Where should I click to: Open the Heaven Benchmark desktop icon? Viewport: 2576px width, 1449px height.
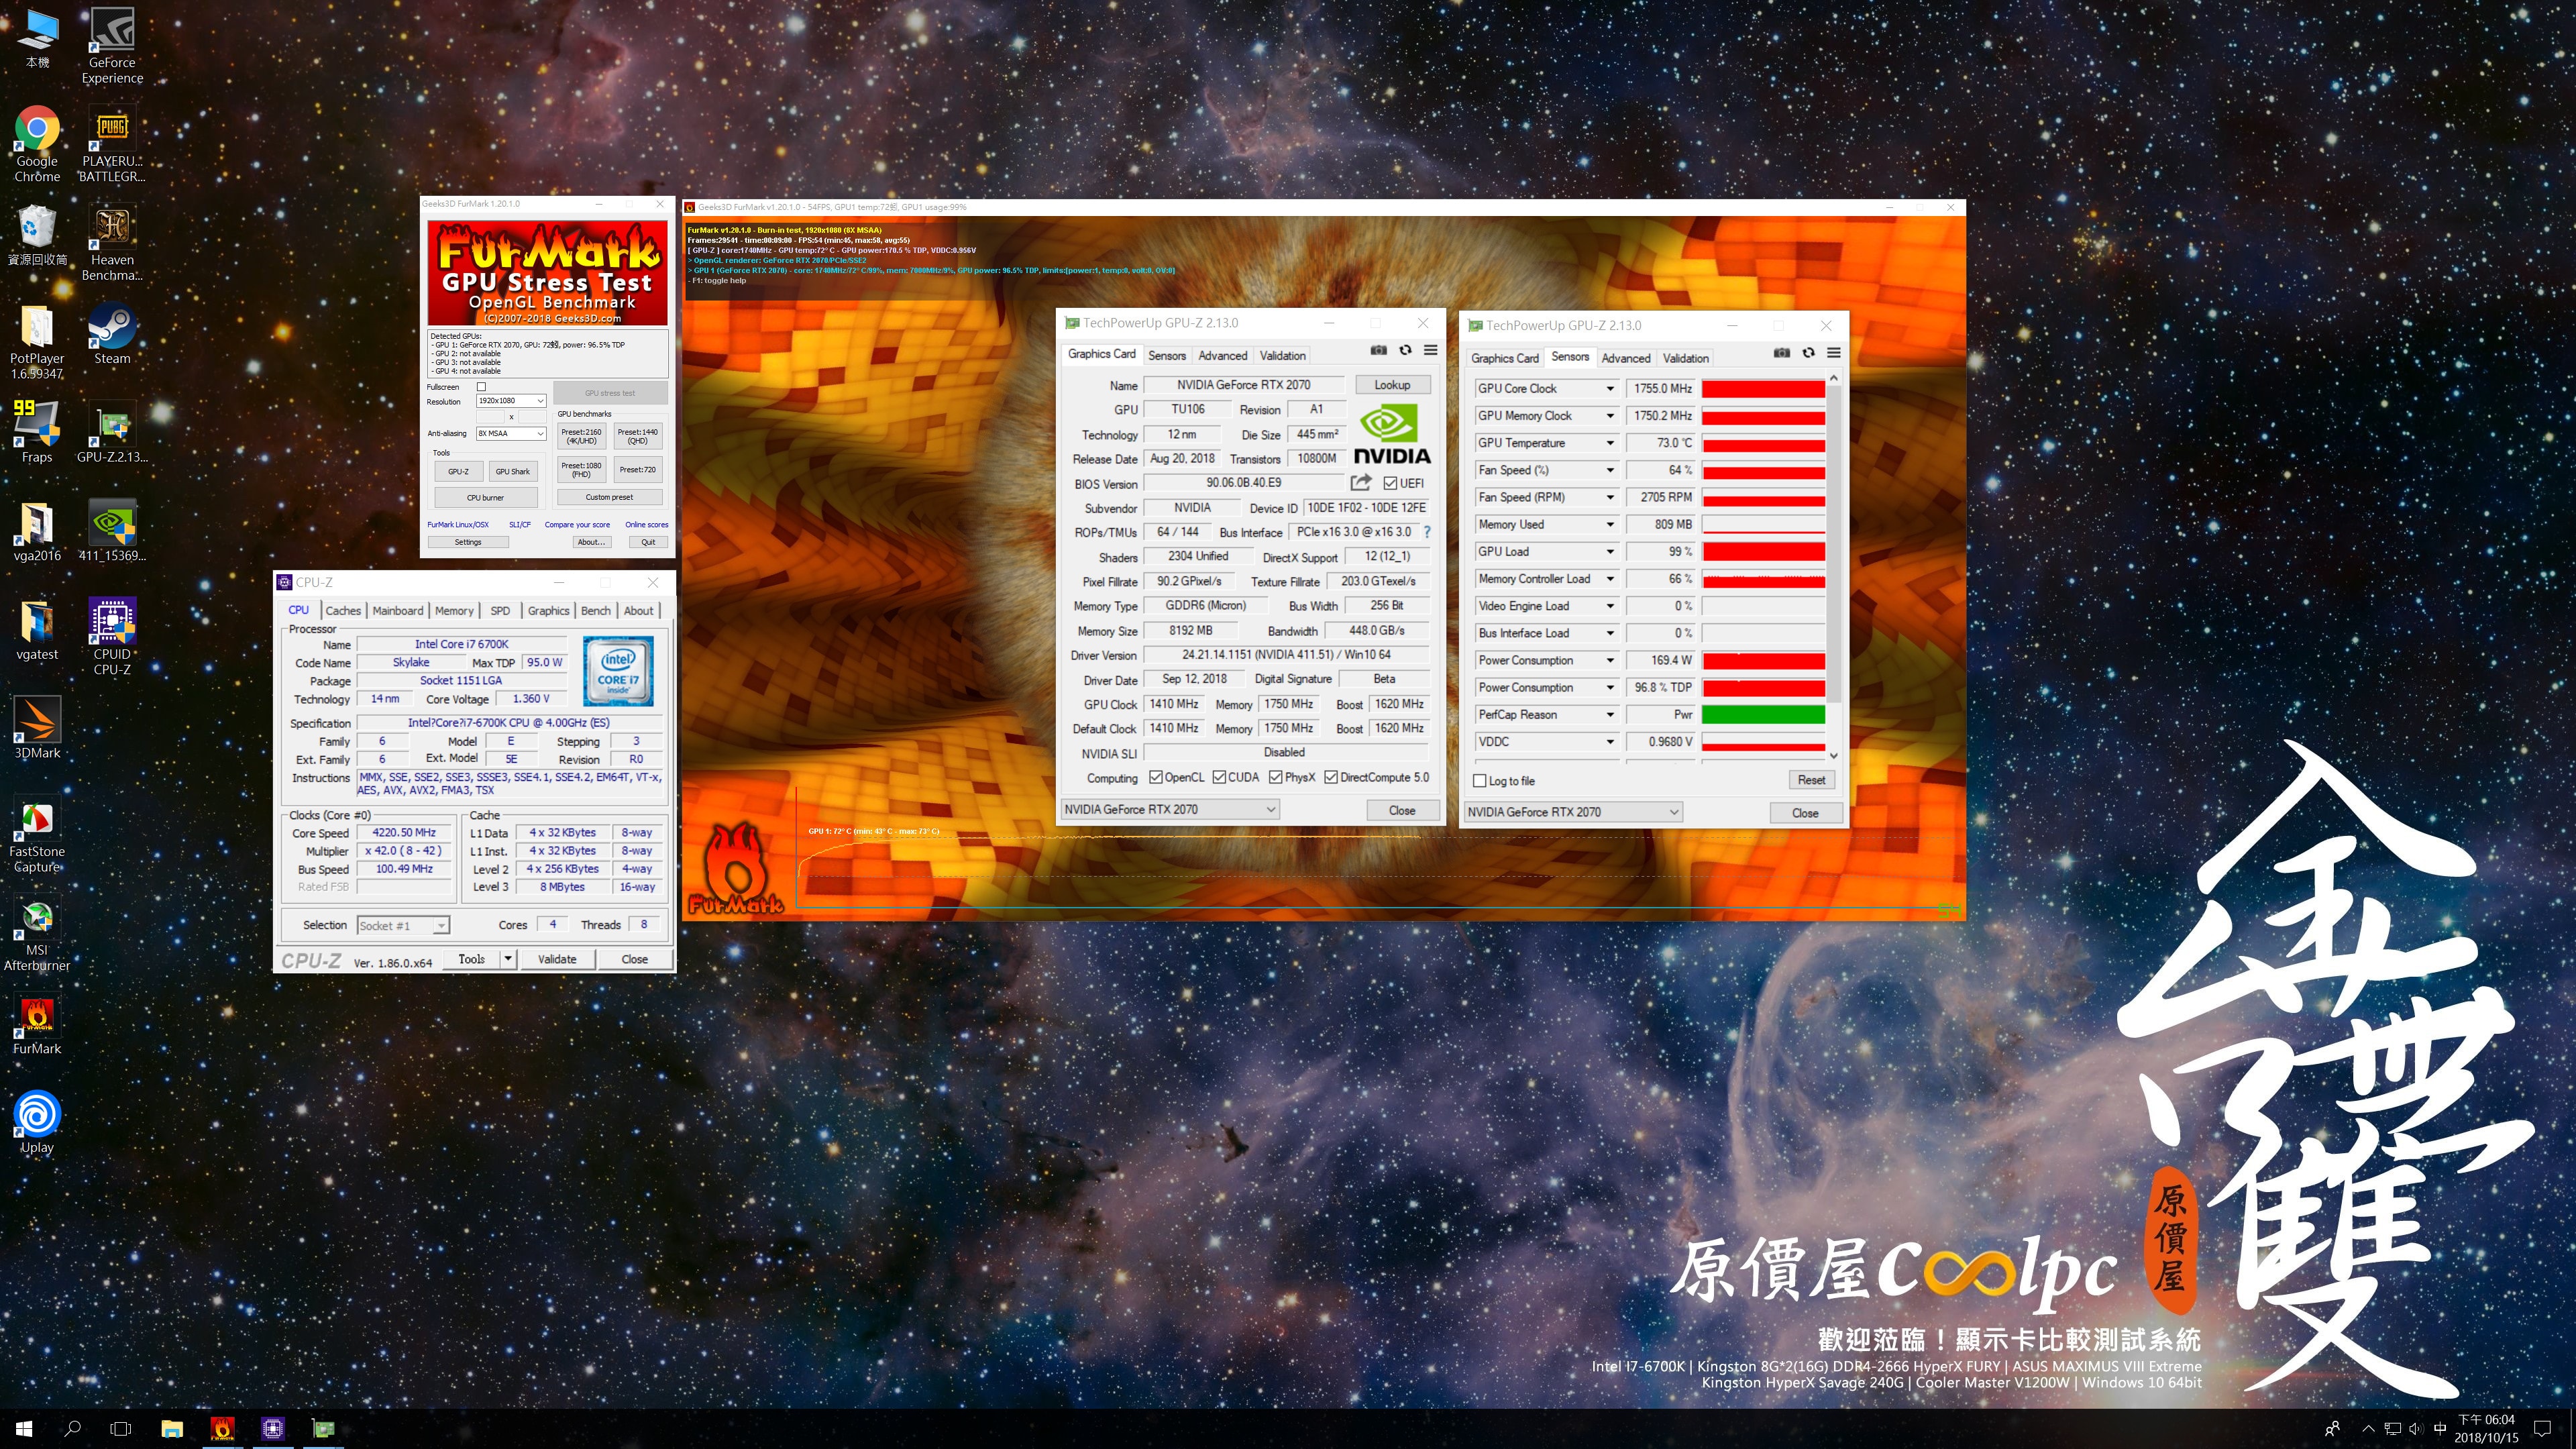(112, 243)
